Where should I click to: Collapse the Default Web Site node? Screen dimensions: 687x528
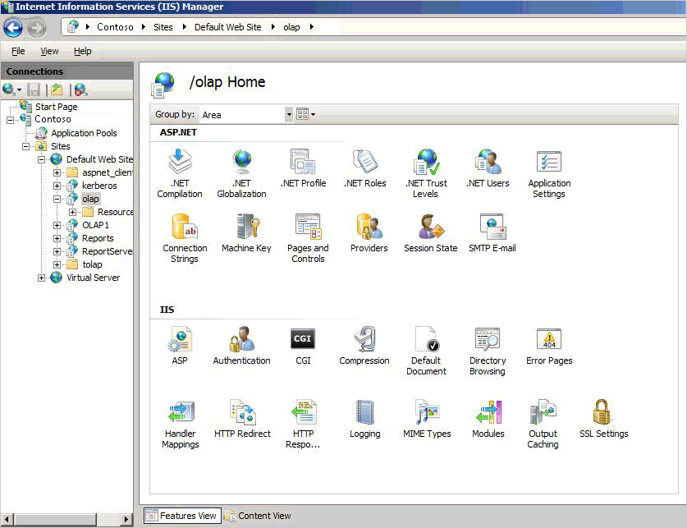[x=42, y=159]
